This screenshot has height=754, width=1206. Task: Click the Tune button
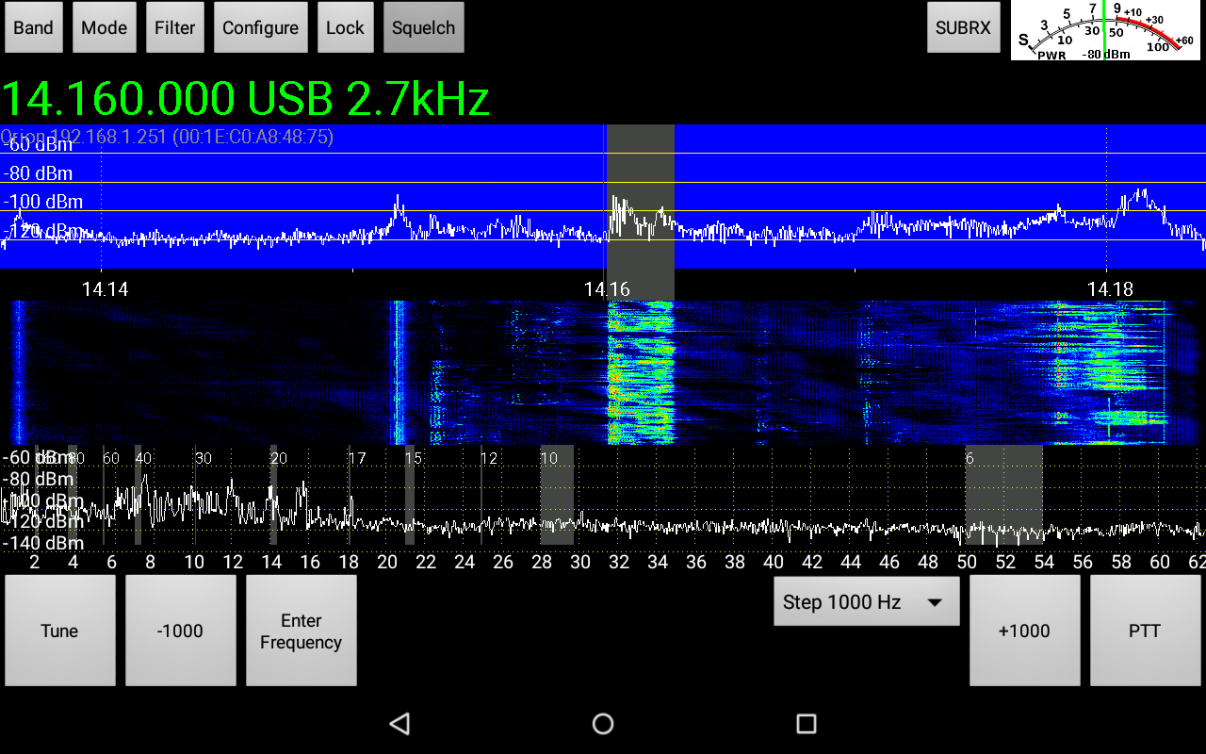(x=59, y=630)
